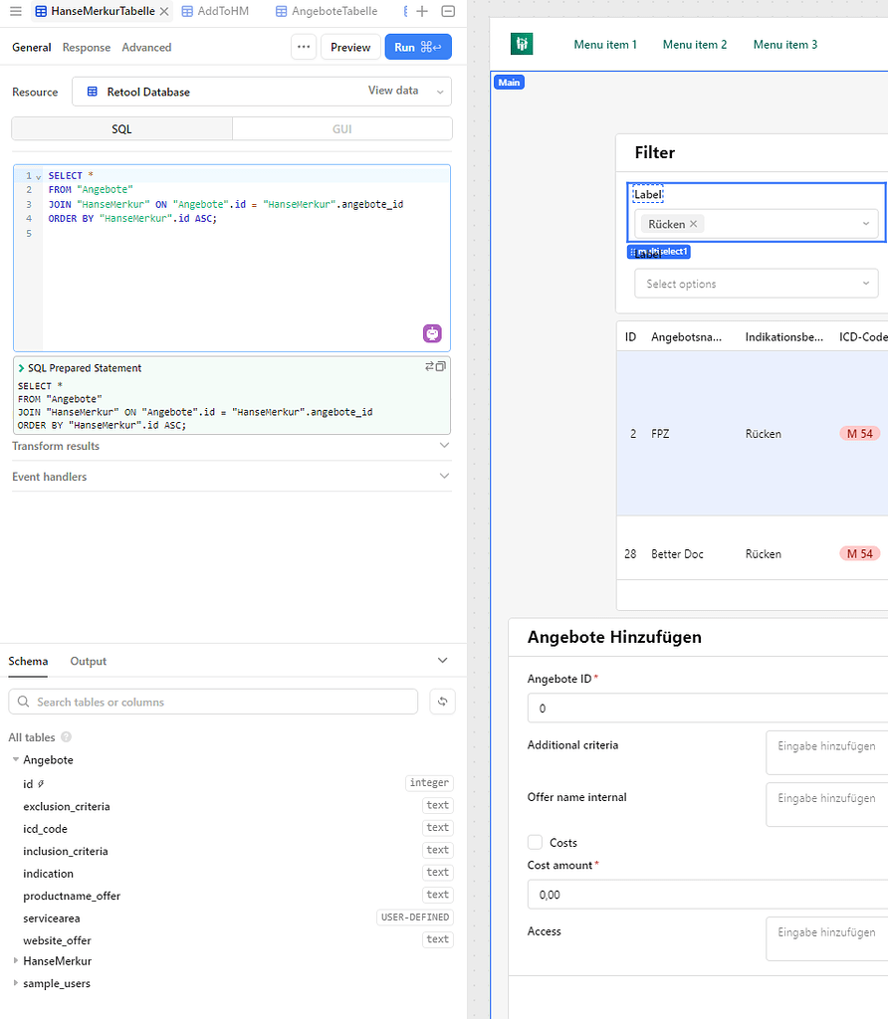The width and height of the screenshot is (888, 1019).
Task: Open Menu item 3
Action: (785, 44)
